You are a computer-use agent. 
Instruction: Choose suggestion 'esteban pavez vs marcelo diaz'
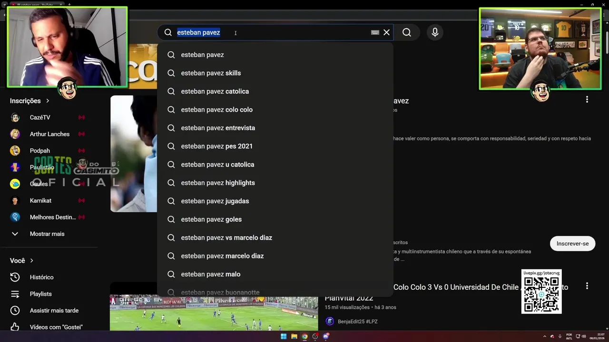(x=275, y=237)
